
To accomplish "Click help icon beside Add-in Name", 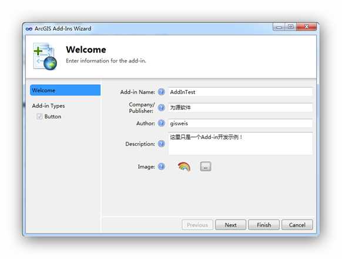I will (162, 92).
